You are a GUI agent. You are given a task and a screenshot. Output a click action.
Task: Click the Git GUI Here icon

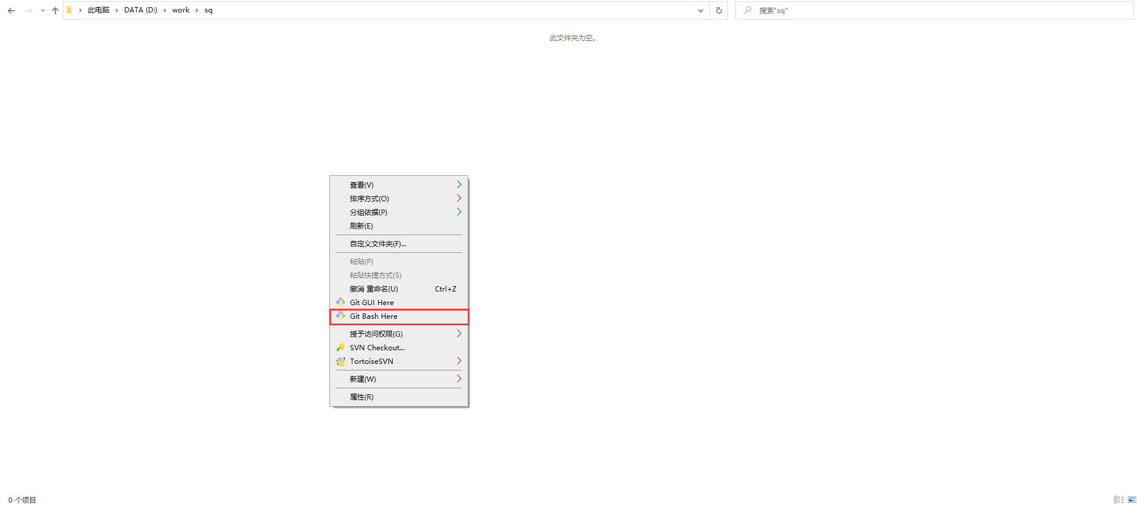[x=341, y=302]
